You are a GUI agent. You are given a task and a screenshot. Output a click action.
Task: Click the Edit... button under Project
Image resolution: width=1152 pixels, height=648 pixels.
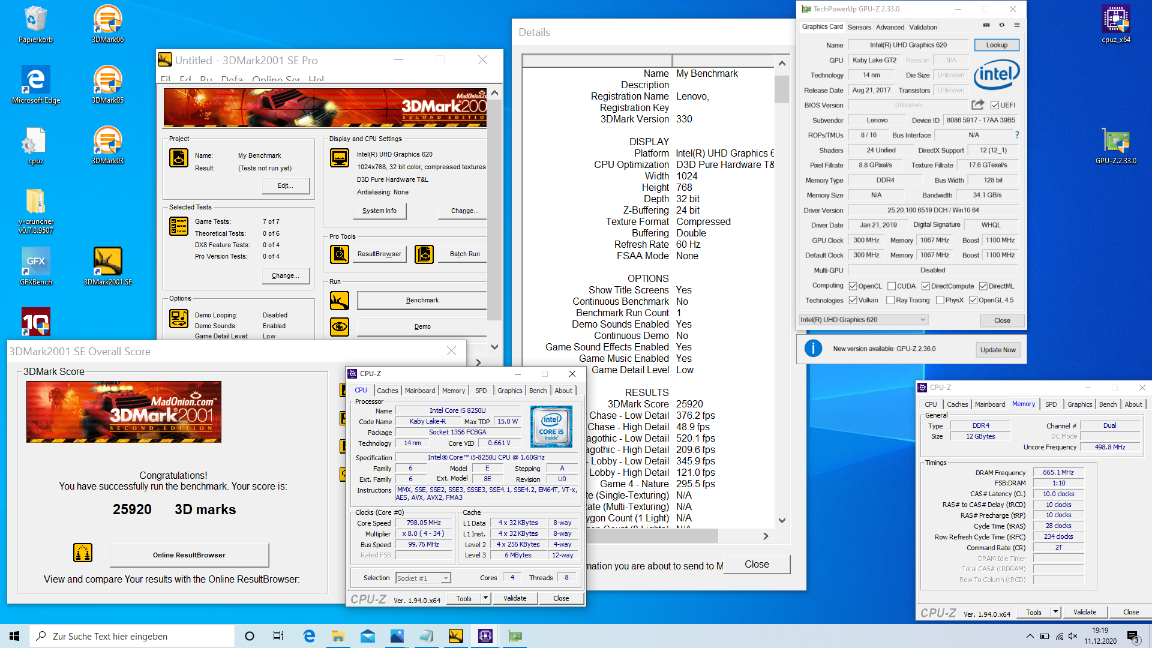click(x=286, y=186)
